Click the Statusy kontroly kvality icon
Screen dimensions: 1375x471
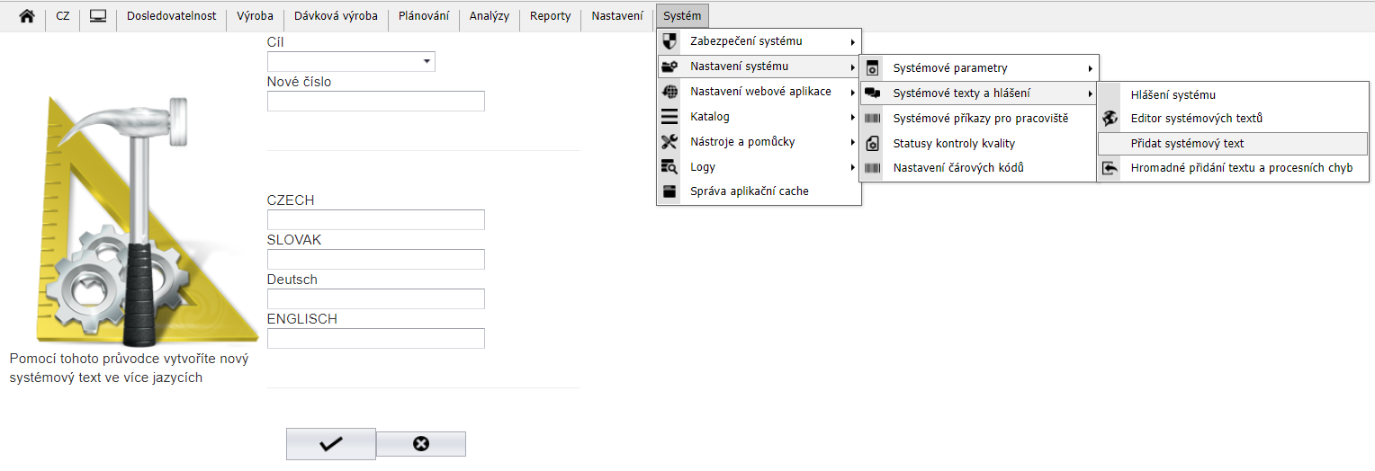872,144
